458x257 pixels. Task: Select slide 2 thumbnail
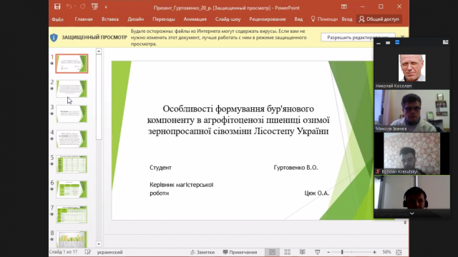pyautogui.click(x=72, y=89)
